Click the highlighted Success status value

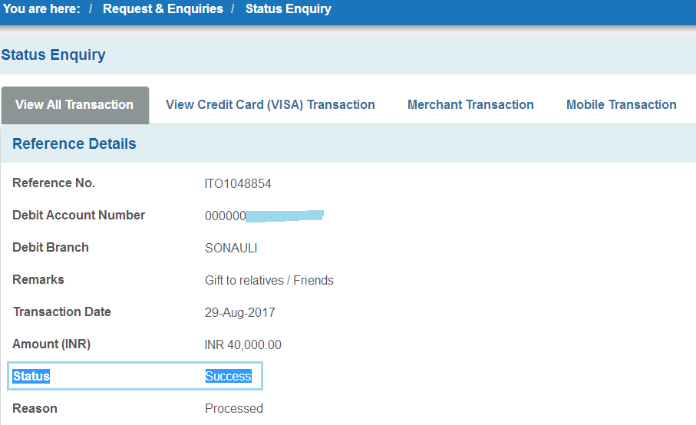(x=228, y=377)
